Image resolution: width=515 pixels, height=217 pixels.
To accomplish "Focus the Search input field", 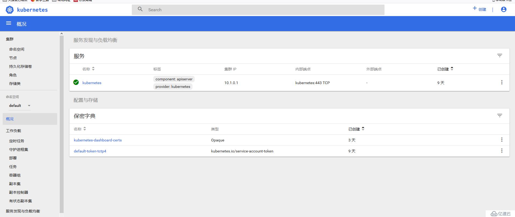I will [258, 10].
